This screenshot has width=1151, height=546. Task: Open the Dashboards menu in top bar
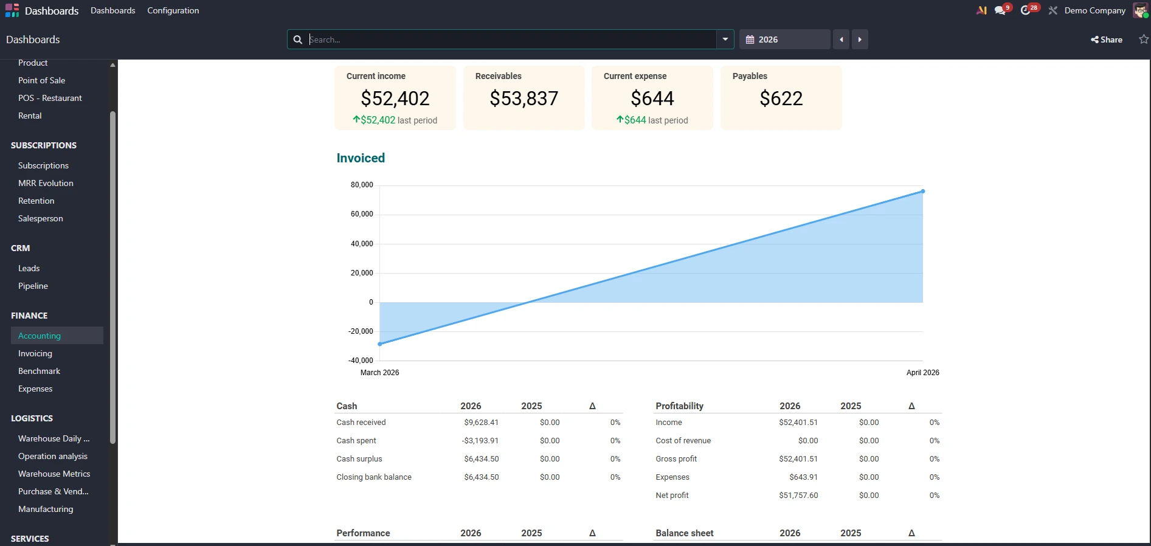point(112,10)
